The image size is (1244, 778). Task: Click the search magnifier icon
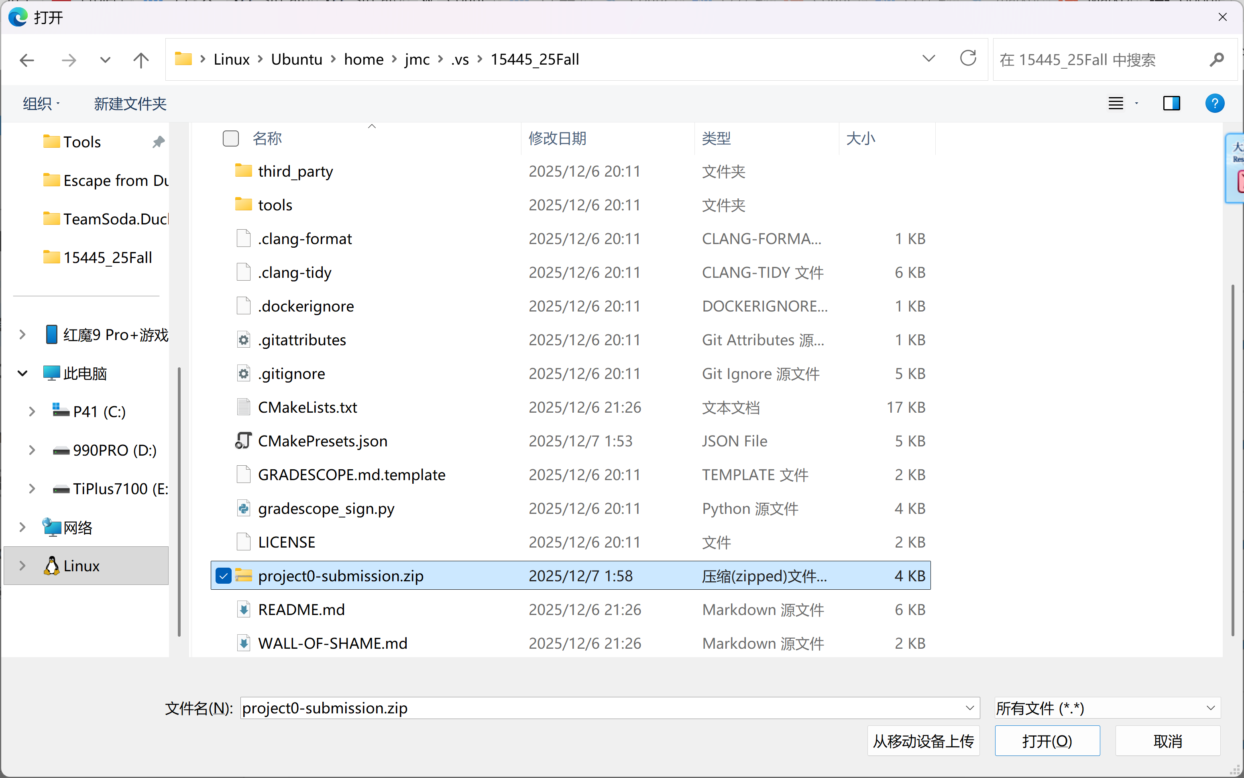pos(1216,60)
